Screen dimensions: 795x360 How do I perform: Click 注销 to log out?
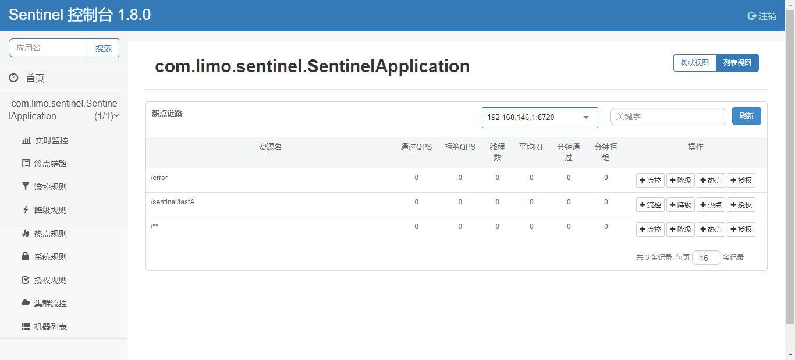762,16
